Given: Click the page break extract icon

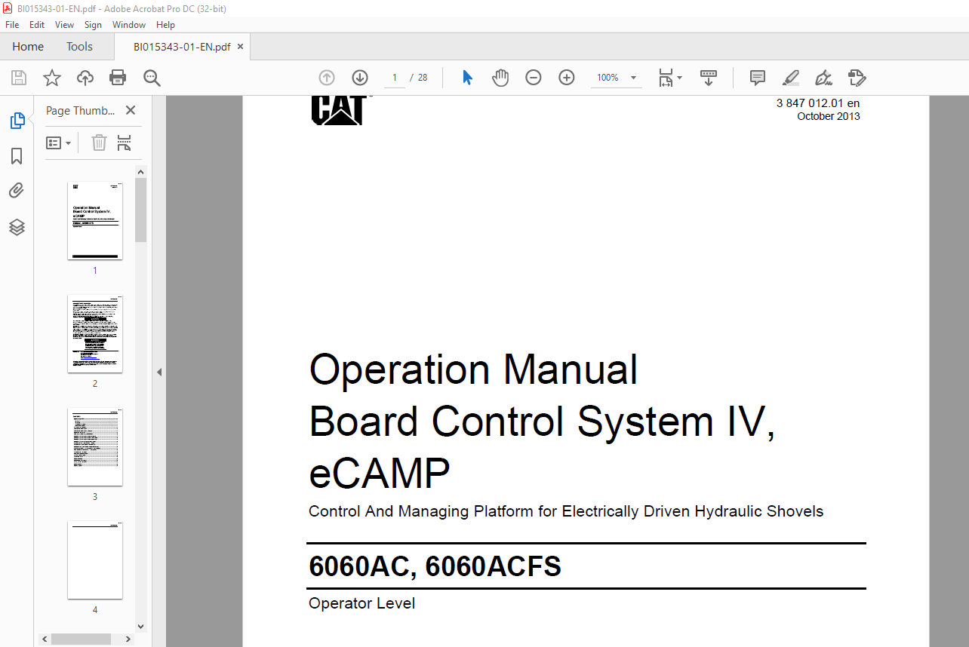Looking at the screenshot, I should click(x=125, y=143).
